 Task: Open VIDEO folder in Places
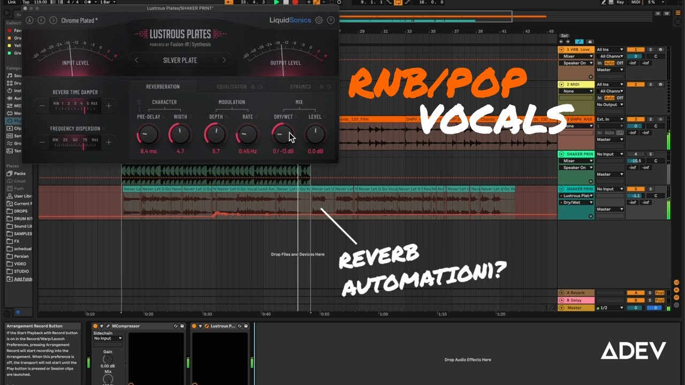coord(19,264)
